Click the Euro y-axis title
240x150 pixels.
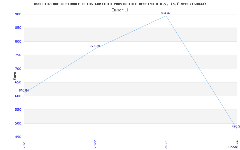point(15,76)
